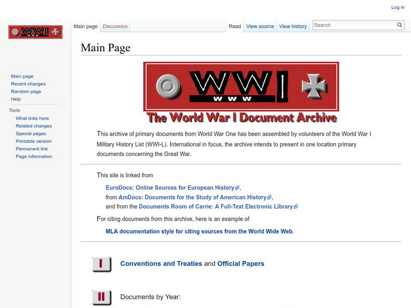Image resolution: width=411 pixels, height=308 pixels.
Task: Open Random page link
Action: click(26, 91)
